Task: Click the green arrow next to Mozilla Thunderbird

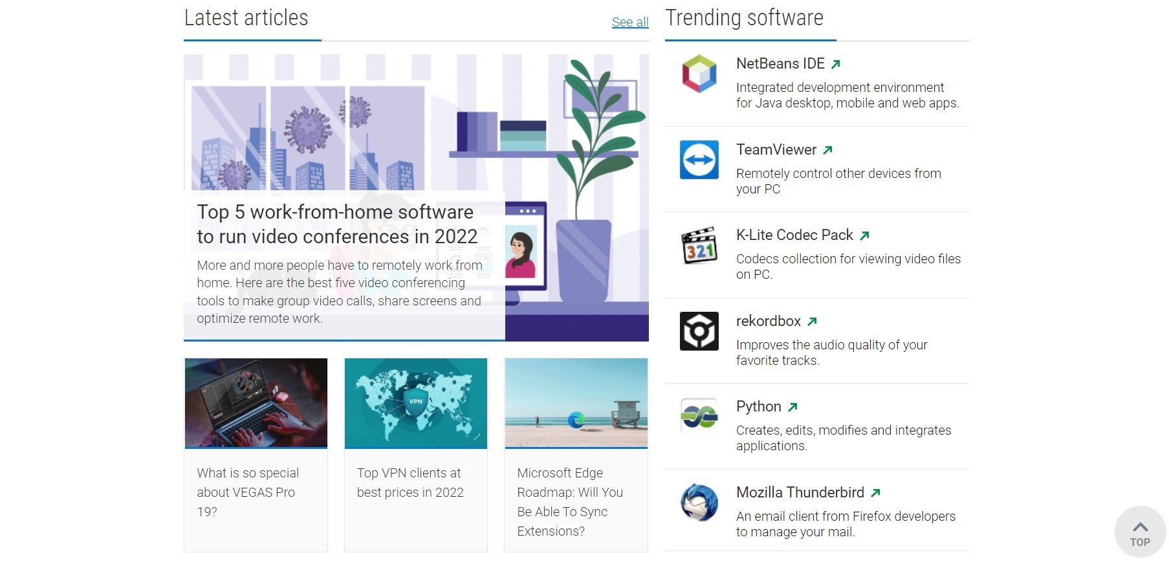Action: [875, 493]
